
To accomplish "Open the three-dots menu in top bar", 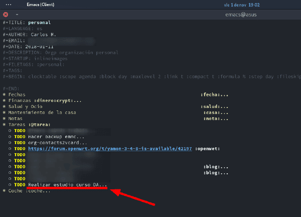I will [9, 5].
